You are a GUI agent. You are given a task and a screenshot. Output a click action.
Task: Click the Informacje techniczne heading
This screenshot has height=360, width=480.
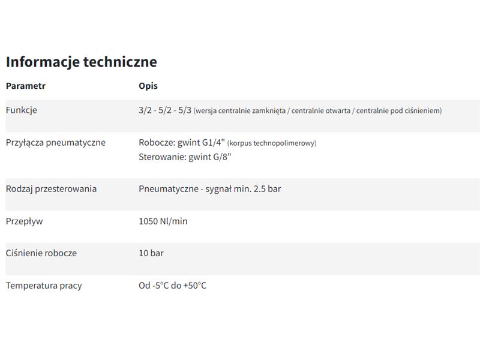pyautogui.click(x=82, y=62)
